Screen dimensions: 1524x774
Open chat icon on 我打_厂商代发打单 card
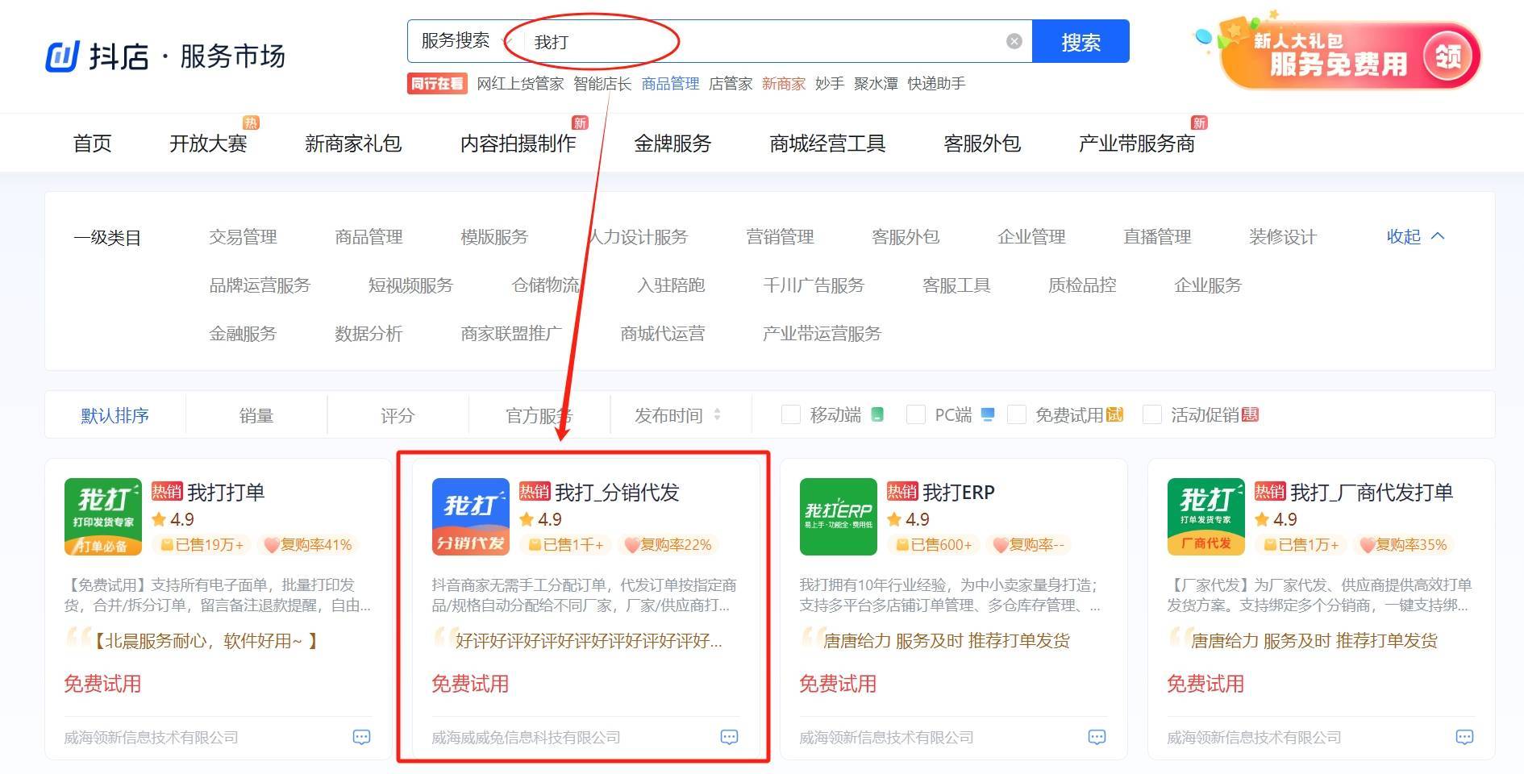[1464, 737]
